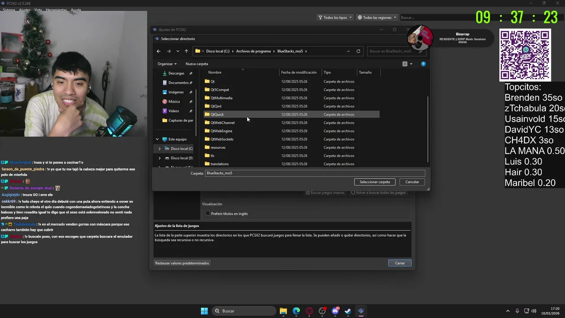Expand Disco local (D:) tree node
Screen dimensions: 565x318
tap(160, 158)
